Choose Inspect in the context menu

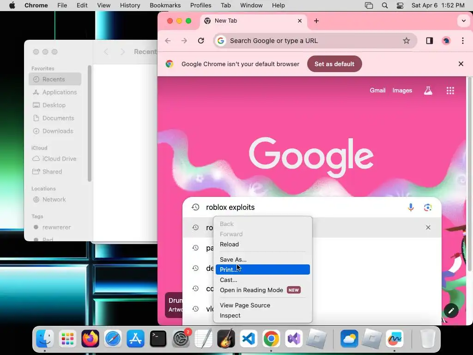[x=262, y=315]
